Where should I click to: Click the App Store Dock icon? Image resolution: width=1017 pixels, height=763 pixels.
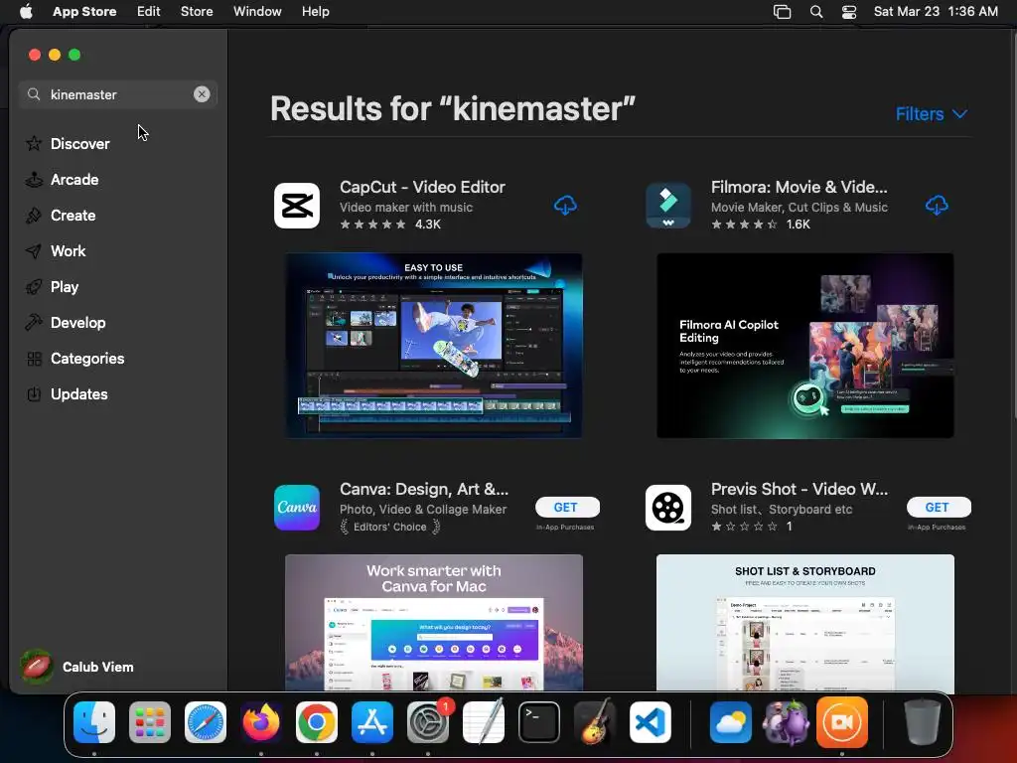(372, 722)
